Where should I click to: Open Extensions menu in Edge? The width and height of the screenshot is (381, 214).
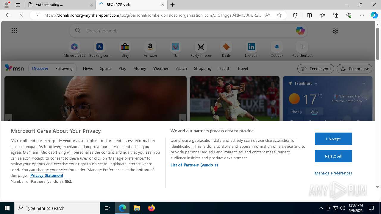(295, 15)
